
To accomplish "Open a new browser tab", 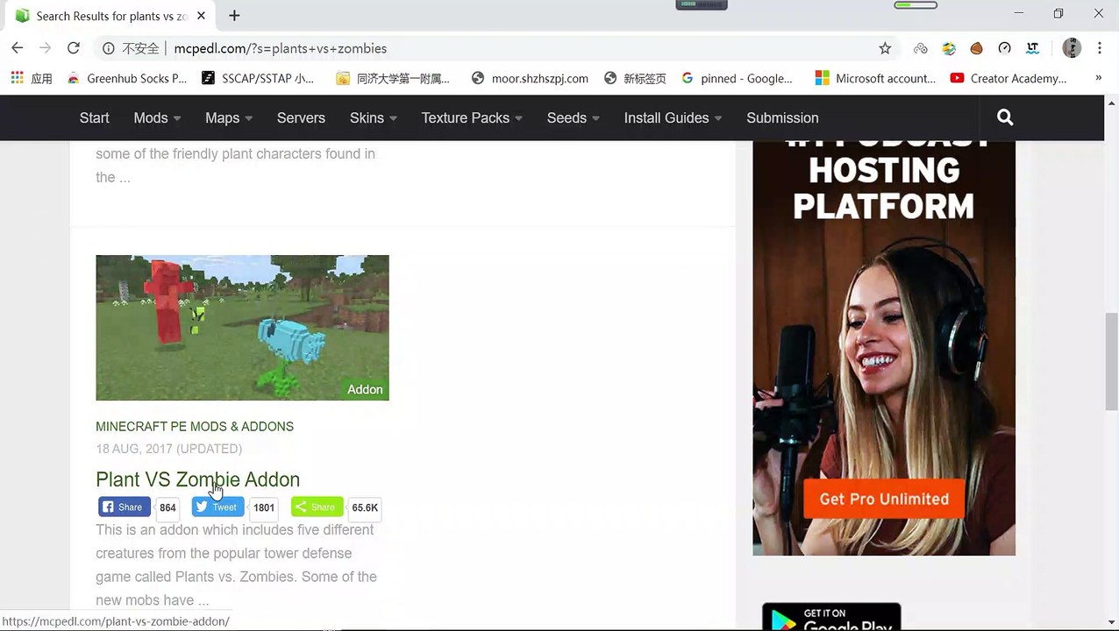I will click(x=234, y=16).
